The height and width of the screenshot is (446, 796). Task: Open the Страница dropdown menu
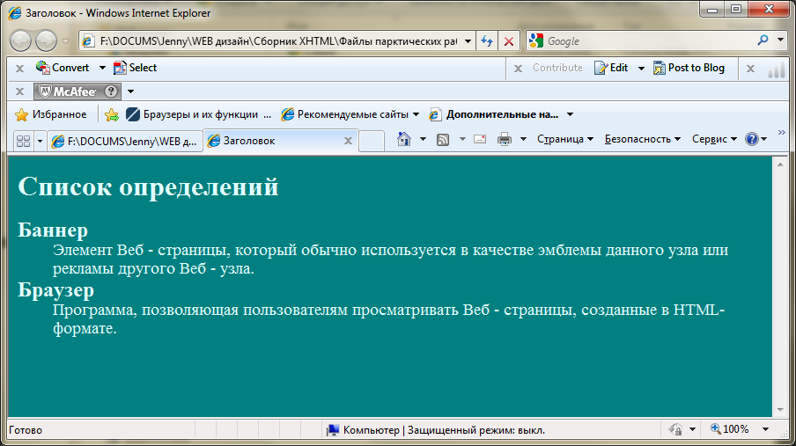[564, 139]
